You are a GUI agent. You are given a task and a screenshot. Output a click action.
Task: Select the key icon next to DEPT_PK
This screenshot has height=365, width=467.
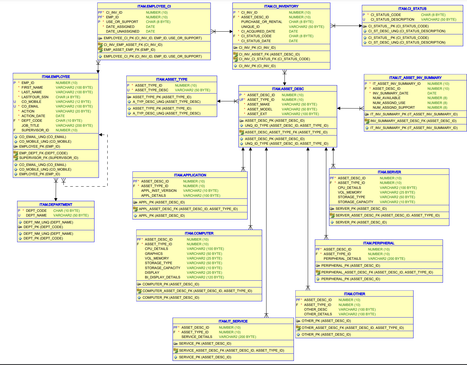coord(20,227)
